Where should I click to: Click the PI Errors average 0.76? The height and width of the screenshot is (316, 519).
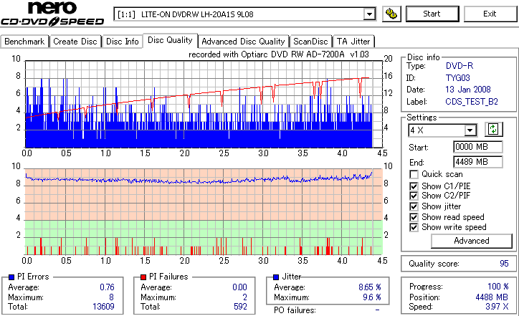point(107,287)
